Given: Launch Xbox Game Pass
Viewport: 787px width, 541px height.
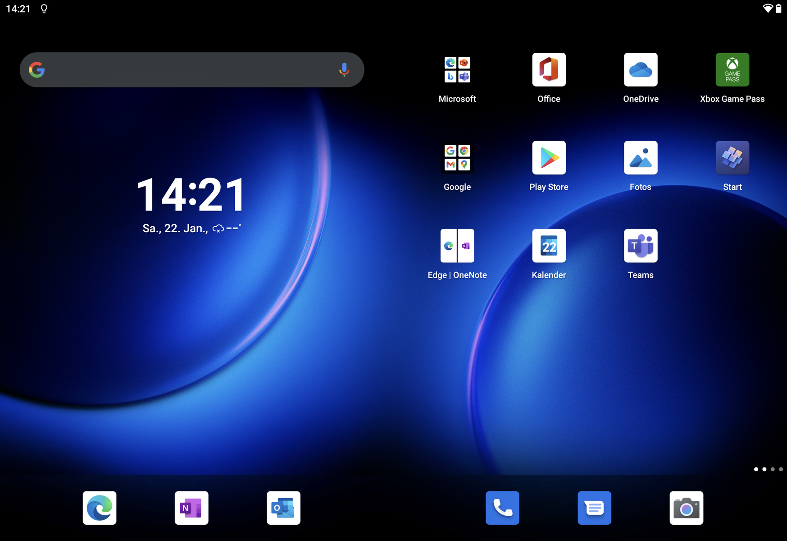Looking at the screenshot, I should pyautogui.click(x=732, y=70).
